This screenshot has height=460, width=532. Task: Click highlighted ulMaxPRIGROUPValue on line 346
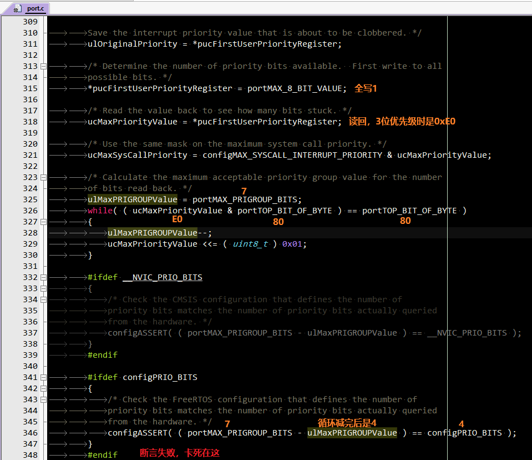[352, 433]
